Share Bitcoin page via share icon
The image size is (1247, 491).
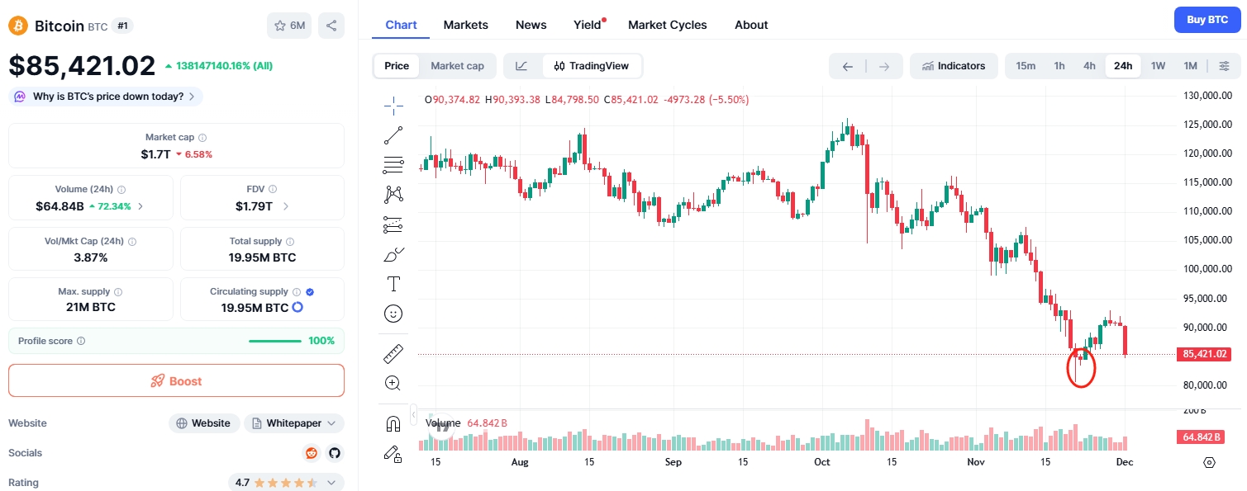(331, 26)
